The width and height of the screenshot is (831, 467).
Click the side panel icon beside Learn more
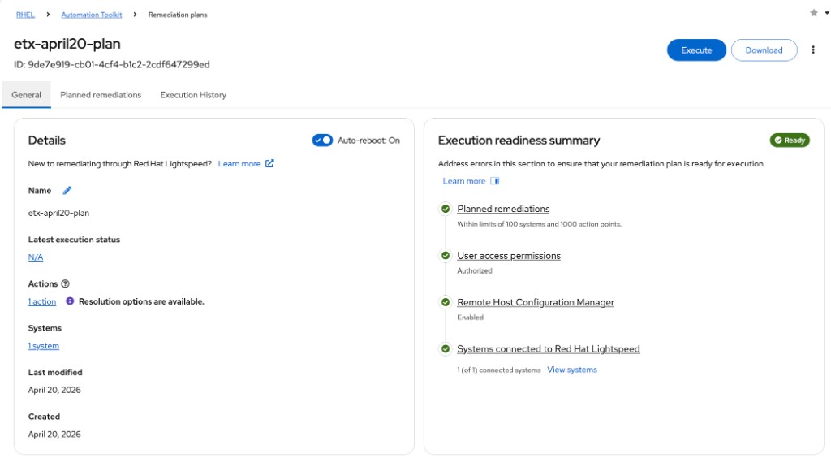(x=494, y=181)
